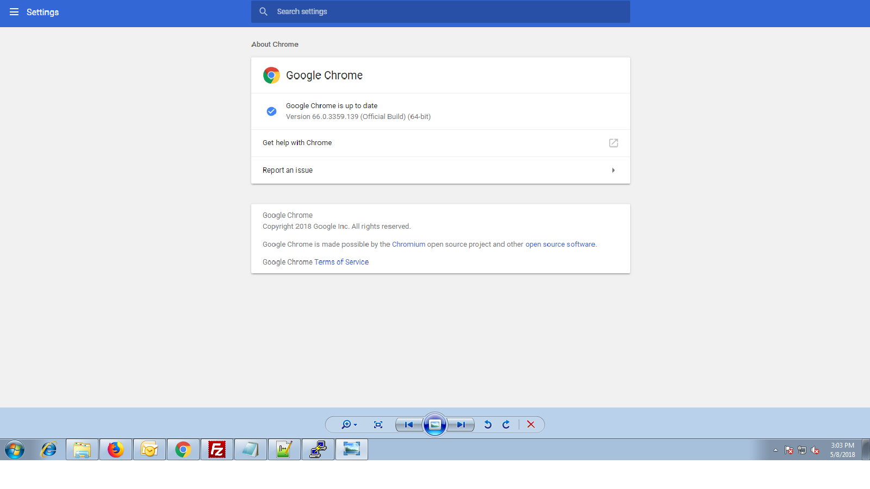Delete the image with the red X

click(x=531, y=425)
